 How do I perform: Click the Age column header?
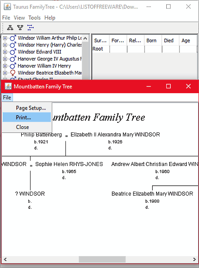(x=188, y=41)
